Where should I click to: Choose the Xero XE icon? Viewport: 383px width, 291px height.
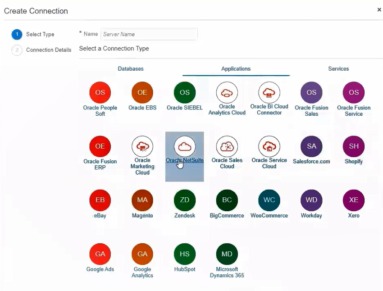pos(354,200)
